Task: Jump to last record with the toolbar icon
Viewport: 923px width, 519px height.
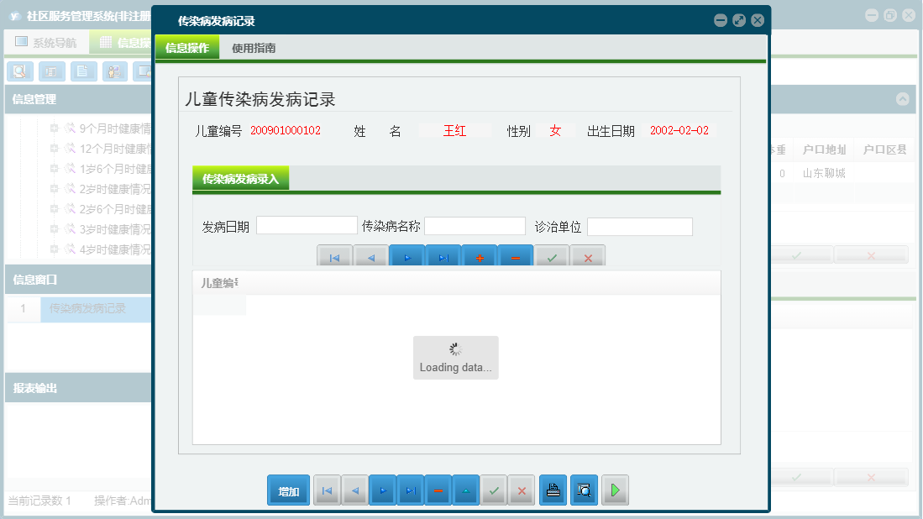Action: 443,256
